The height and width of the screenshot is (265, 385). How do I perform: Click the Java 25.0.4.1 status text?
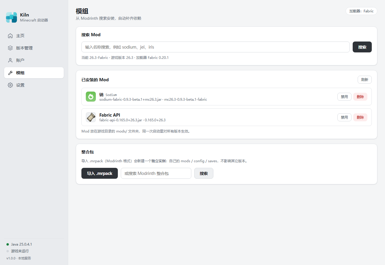click(21, 244)
